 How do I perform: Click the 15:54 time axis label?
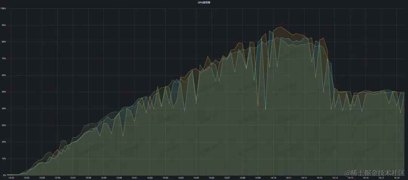26,178
